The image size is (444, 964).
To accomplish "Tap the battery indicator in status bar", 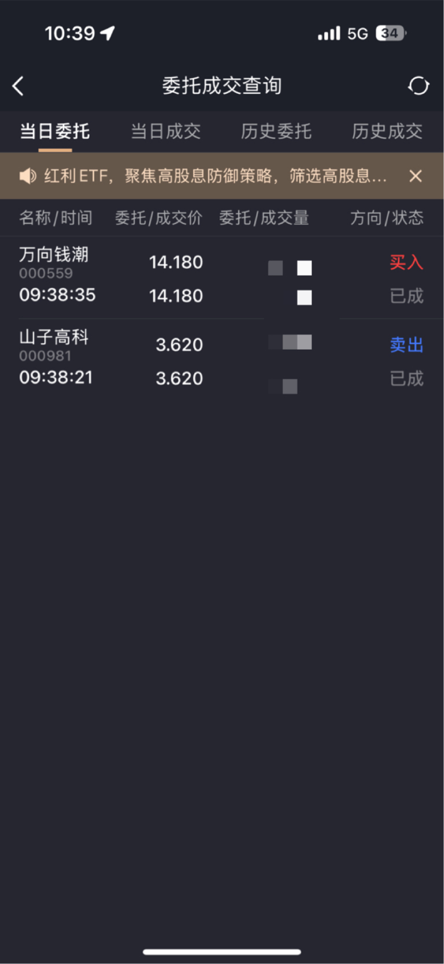I will (391, 34).
